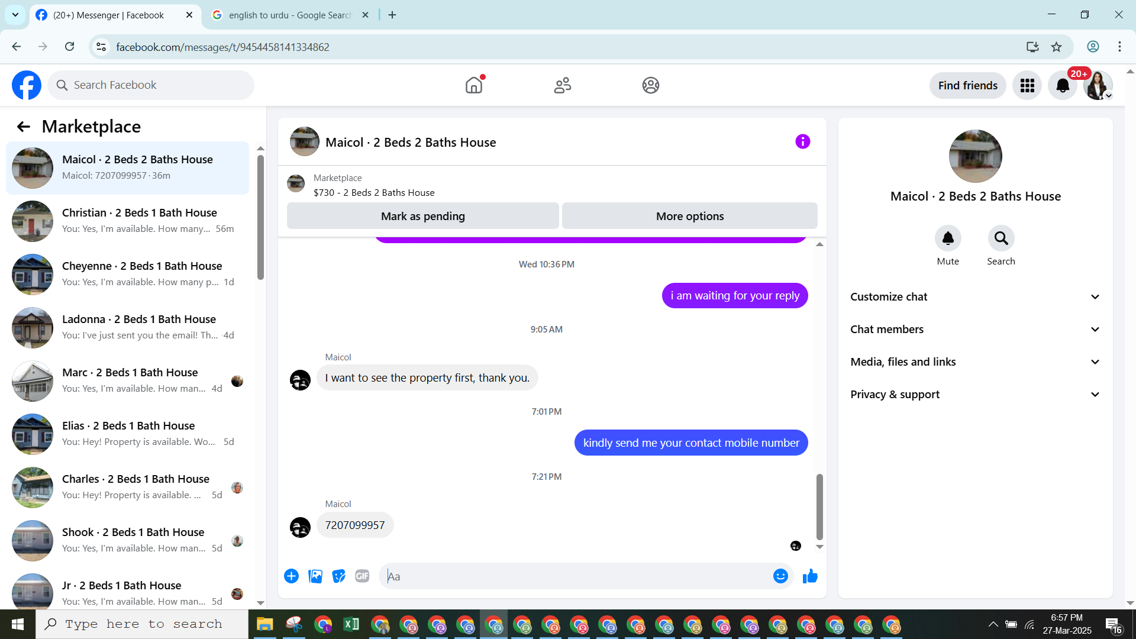Open the Charles 2 Beds 1 Bath House chat

[127, 488]
